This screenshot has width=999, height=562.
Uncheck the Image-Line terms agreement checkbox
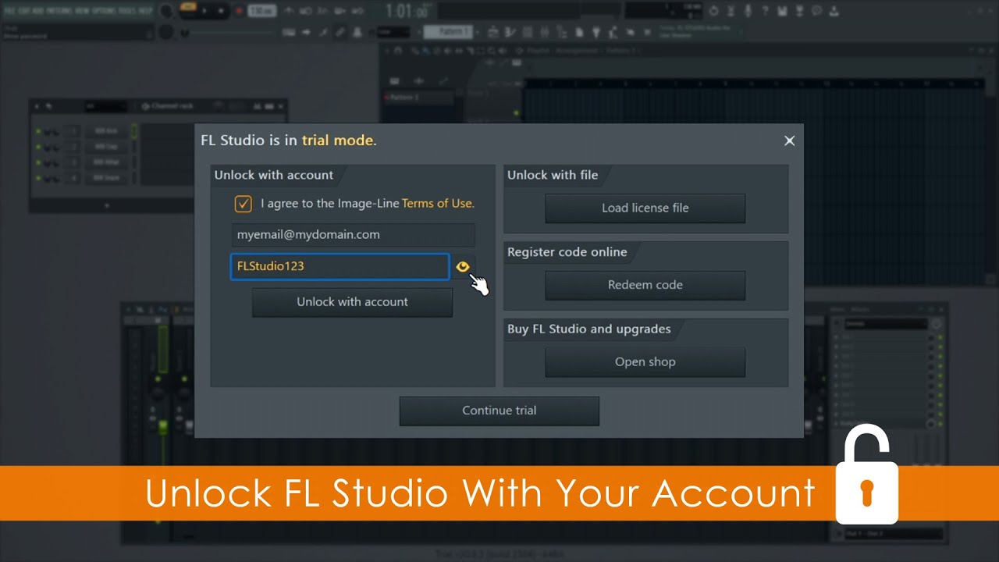[244, 204]
